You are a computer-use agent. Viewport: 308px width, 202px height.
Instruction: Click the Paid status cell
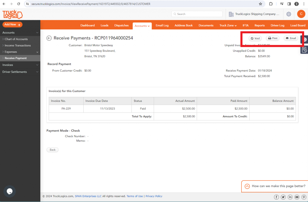pyautogui.click(x=143, y=109)
